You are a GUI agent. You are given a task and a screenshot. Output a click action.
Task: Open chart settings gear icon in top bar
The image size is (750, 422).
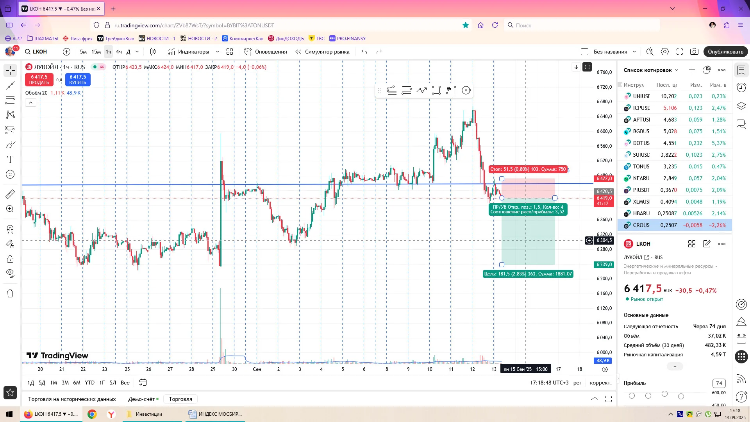tap(665, 52)
